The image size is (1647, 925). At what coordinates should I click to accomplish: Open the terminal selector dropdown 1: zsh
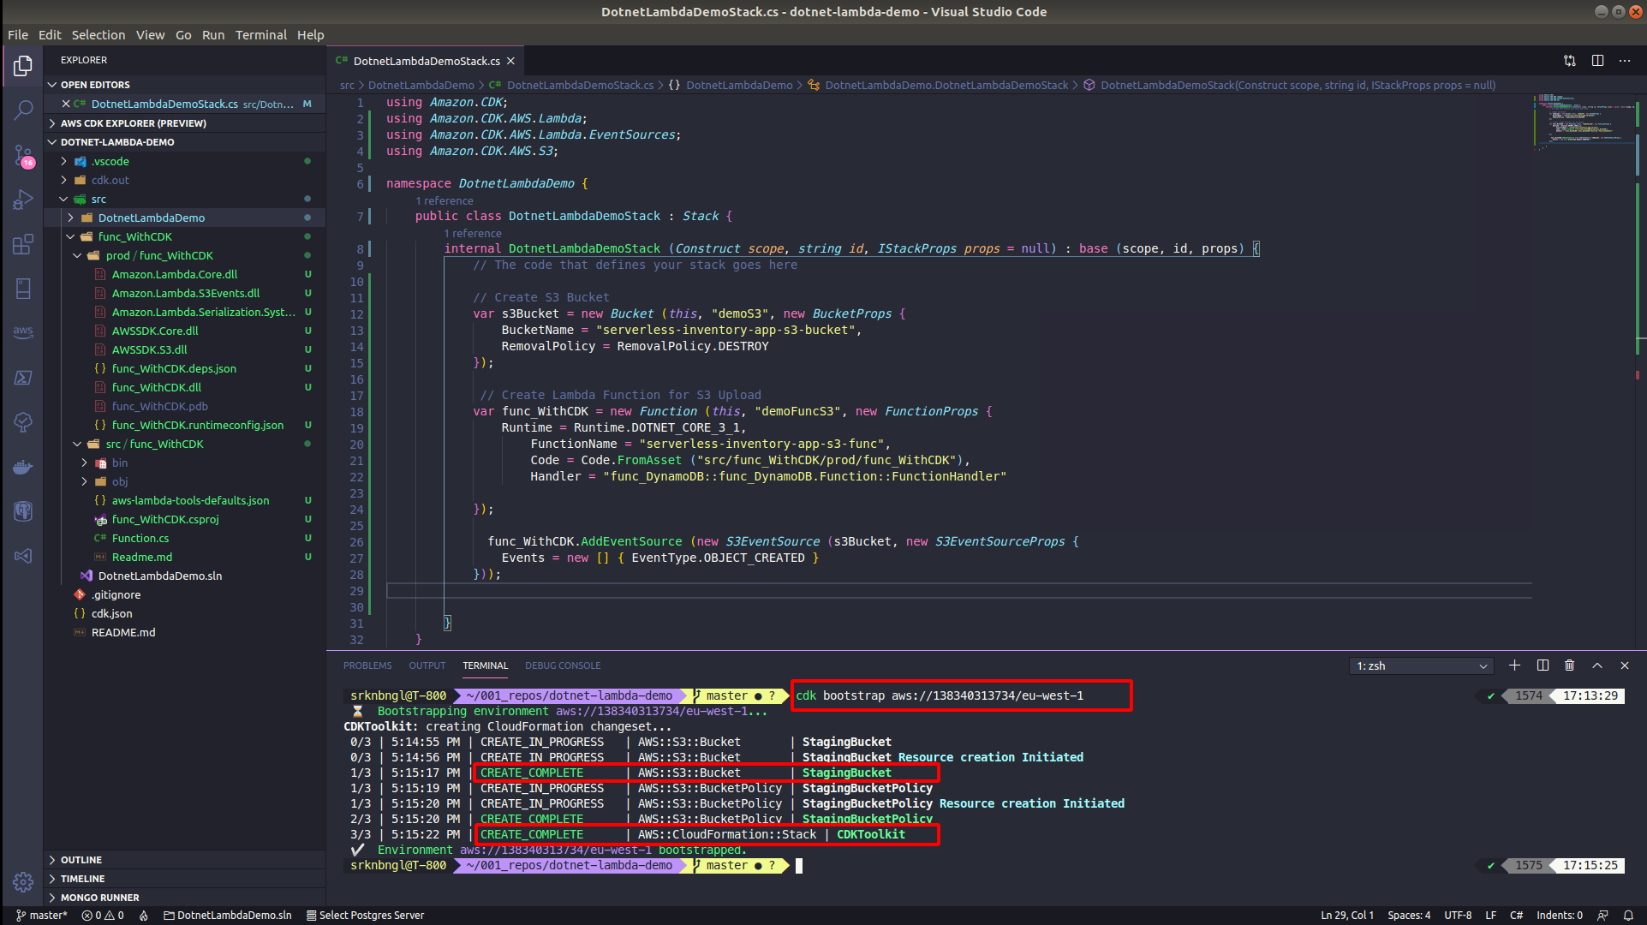point(1421,666)
